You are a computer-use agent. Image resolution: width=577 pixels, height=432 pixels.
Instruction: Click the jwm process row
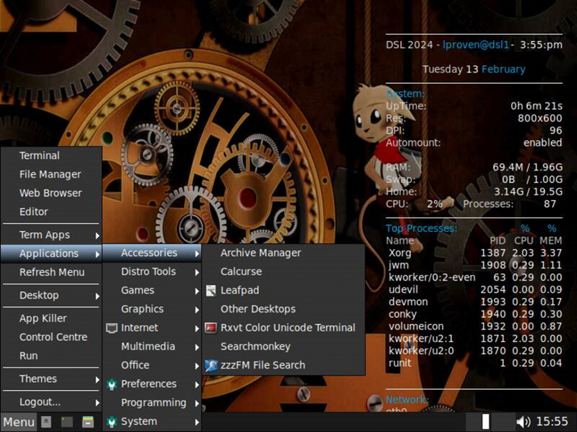[474, 265]
